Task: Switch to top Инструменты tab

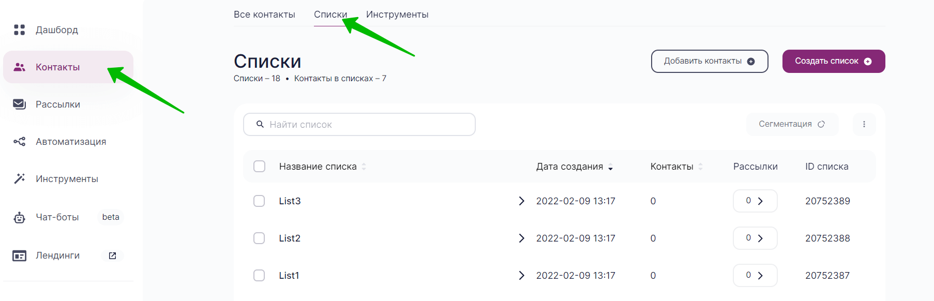Action: point(397,14)
